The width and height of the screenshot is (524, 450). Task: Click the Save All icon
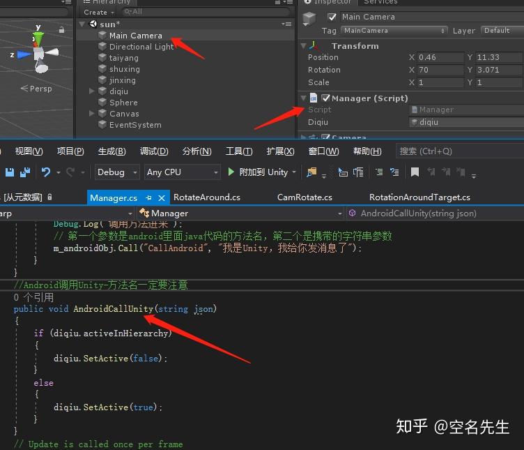[x=25, y=172]
